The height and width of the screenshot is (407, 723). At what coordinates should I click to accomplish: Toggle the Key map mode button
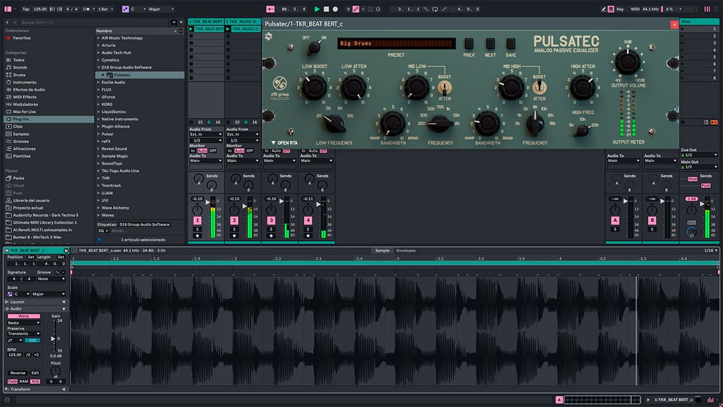[x=620, y=9]
